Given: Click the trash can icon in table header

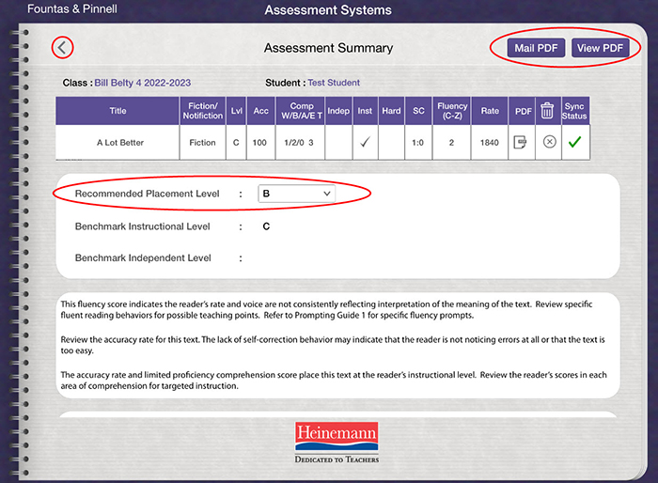Looking at the screenshot, I should click(x=548, y=111).
